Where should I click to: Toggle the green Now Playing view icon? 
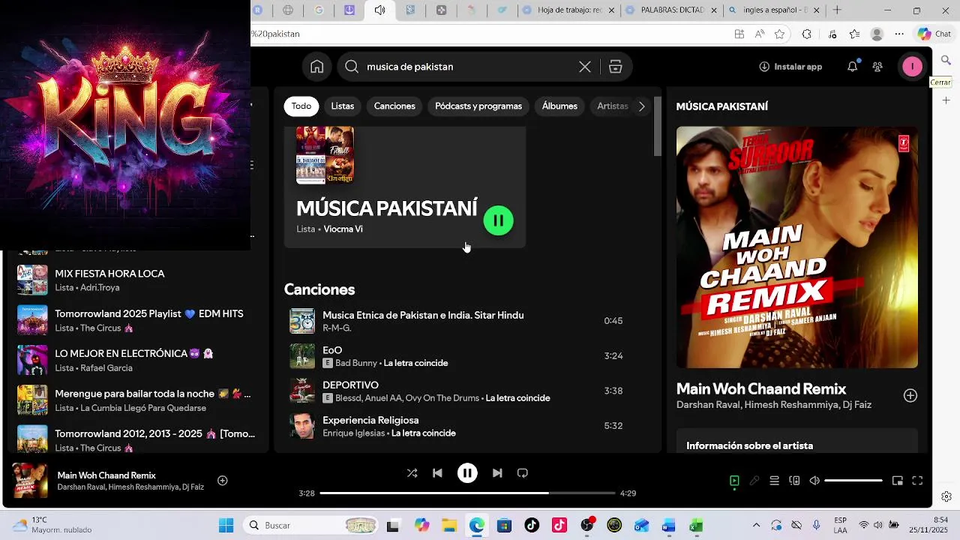point(734,481)
